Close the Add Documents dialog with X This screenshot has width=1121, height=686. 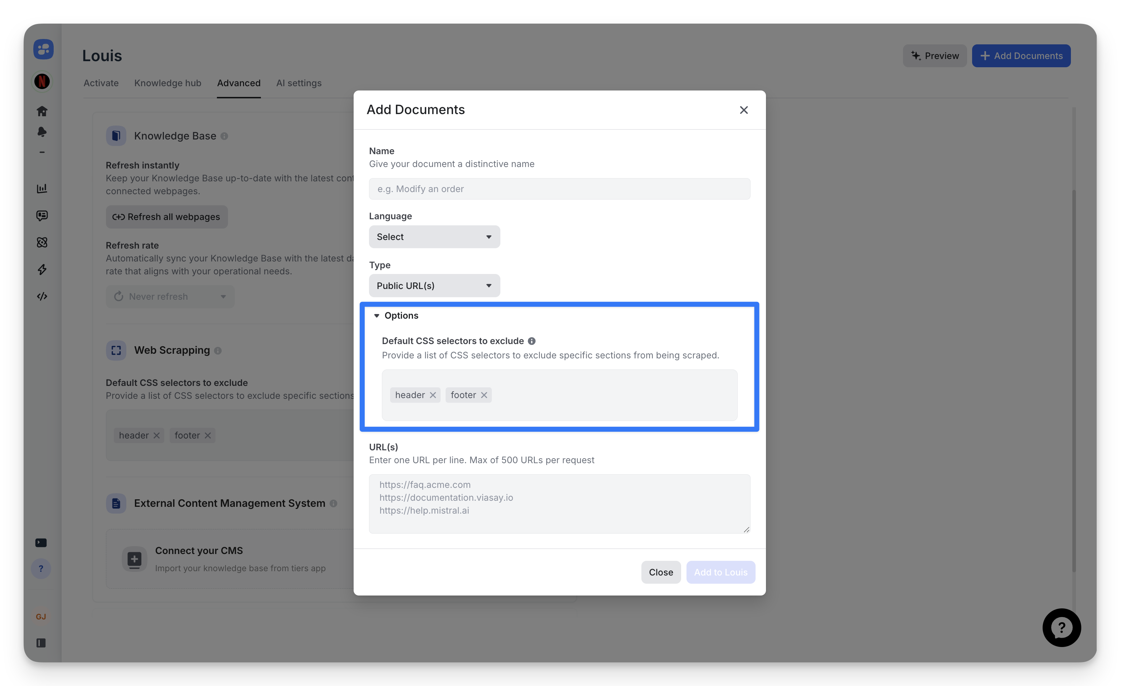[x=743, y=110]
